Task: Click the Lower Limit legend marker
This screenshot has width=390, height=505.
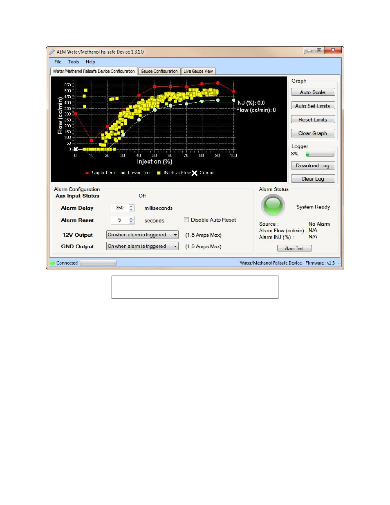Action: pos(123,173)
